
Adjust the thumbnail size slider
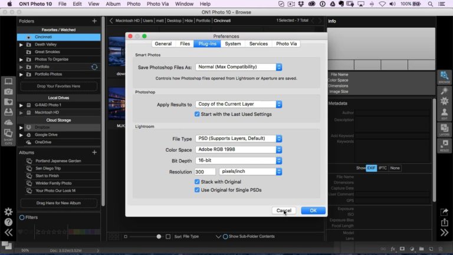click(x=159, y=237)
